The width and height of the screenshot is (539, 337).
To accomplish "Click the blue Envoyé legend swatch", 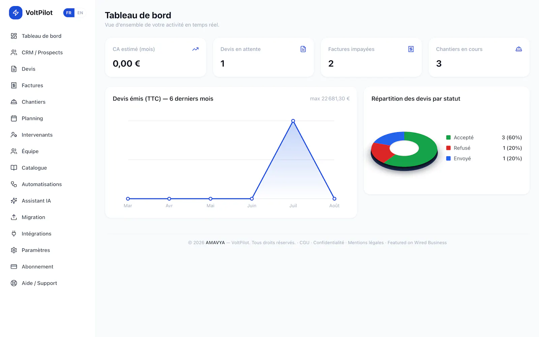I will pyautogui.click(x=448, y=158).
